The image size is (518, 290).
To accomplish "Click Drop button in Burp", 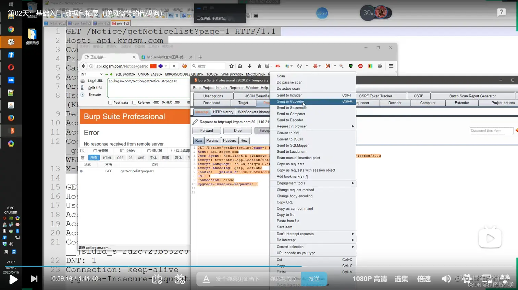I will (238, 130).
